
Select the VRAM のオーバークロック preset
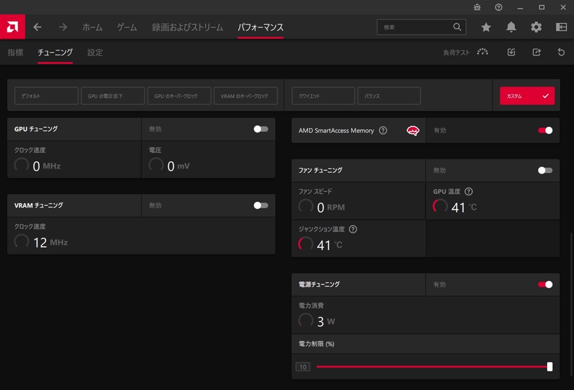tap(246, 95)
